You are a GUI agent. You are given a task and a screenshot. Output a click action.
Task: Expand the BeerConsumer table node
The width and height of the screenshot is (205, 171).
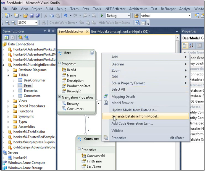click(14, 81)
